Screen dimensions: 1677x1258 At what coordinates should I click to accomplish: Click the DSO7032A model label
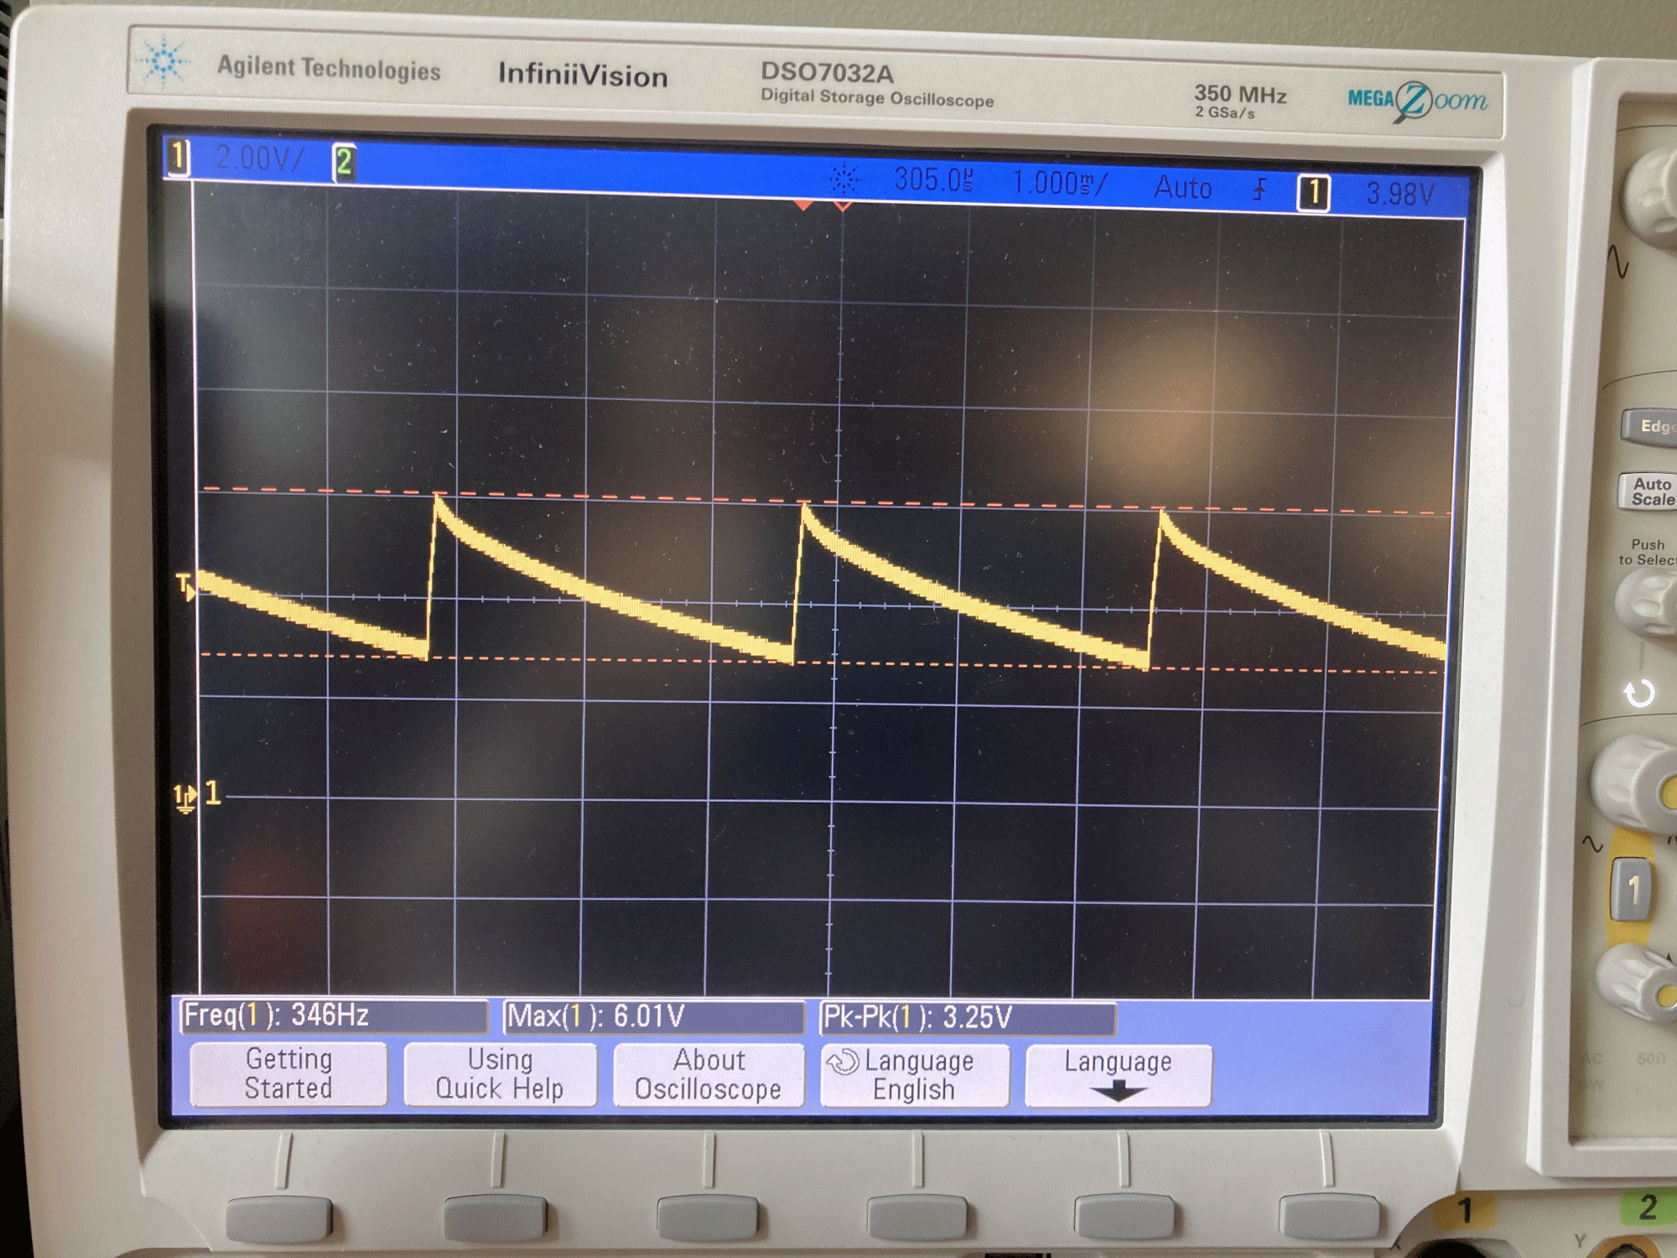(x=827, y=72)
